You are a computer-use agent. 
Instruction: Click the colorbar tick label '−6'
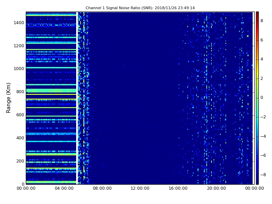(263, 155)
